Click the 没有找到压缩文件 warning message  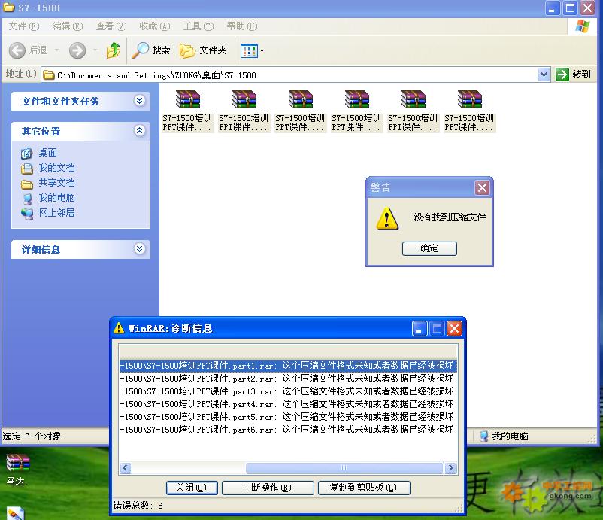coord(450,217)
